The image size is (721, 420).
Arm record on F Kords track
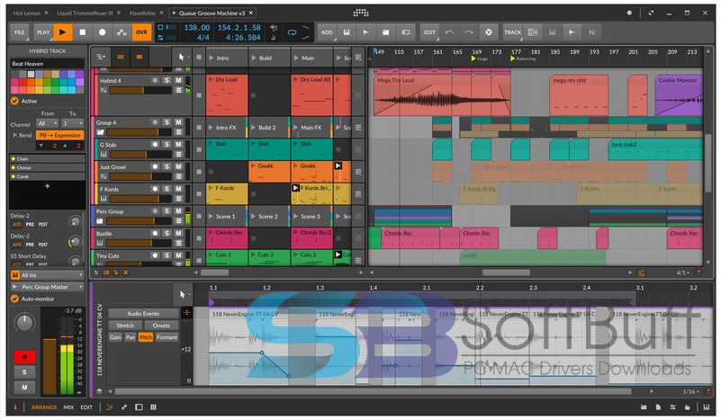[x=156, y=188]
